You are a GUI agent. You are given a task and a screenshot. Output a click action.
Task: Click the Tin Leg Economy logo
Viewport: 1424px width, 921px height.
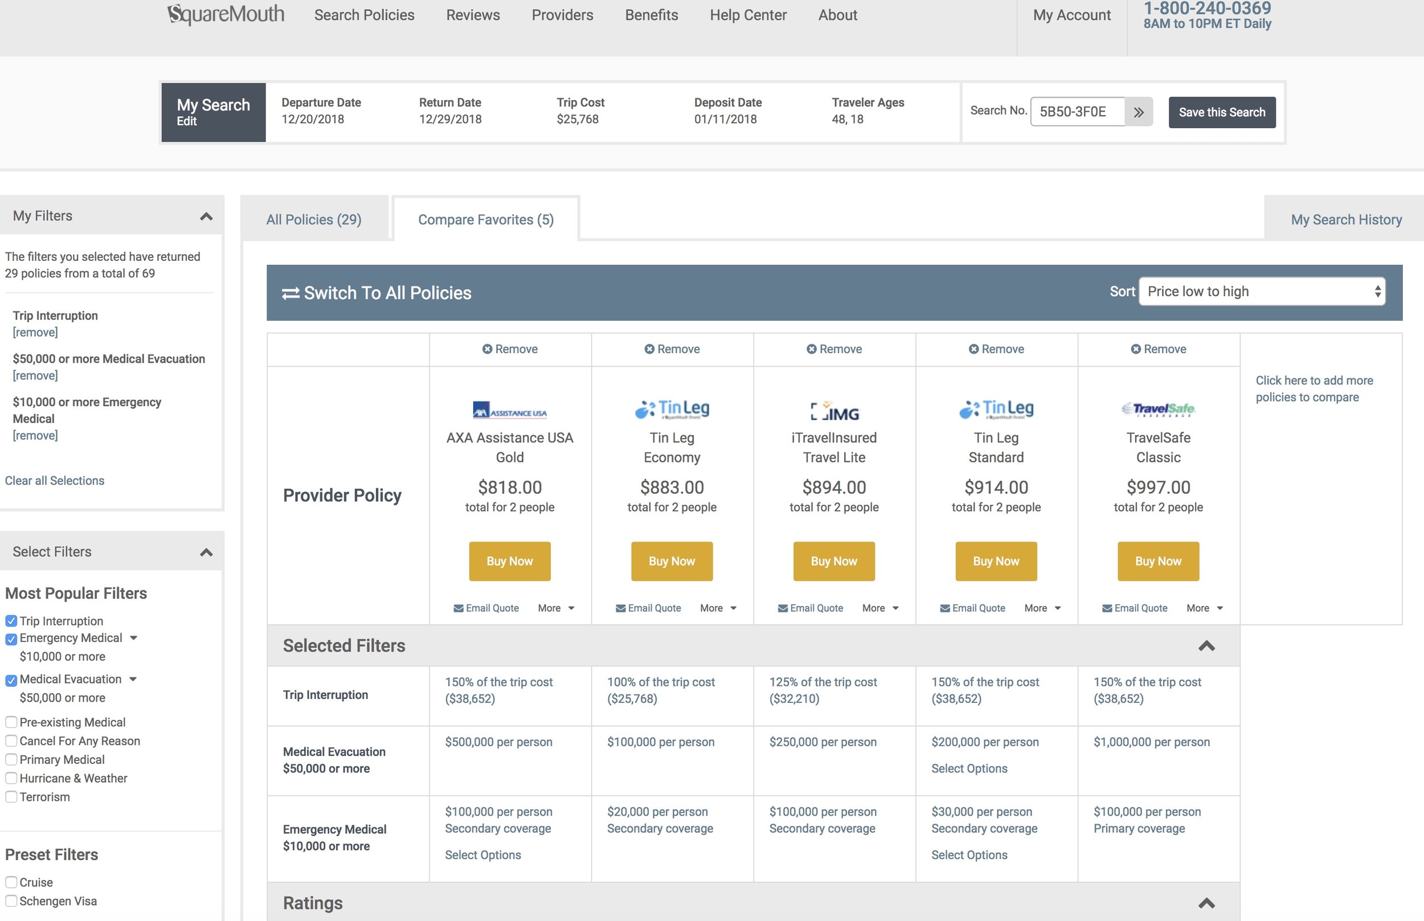click(672, 409)
